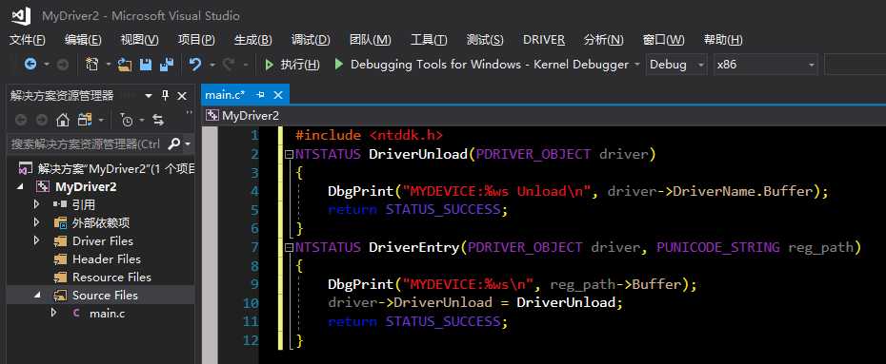Open the 团队(M) menu

(370, 40)
